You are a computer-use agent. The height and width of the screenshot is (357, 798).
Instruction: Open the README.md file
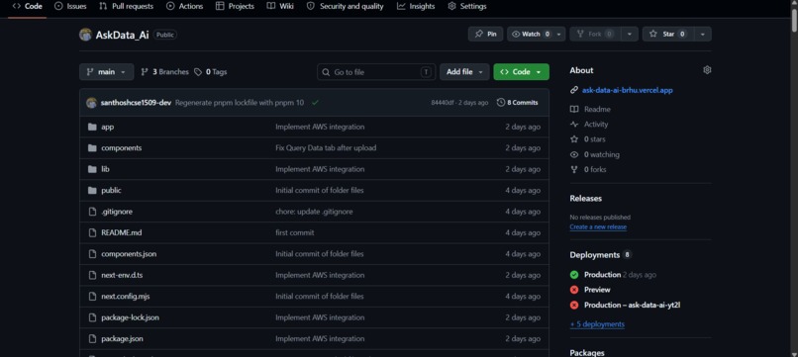click(x=121, y=232)
